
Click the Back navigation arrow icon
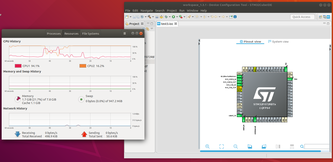tap(216, 17)
